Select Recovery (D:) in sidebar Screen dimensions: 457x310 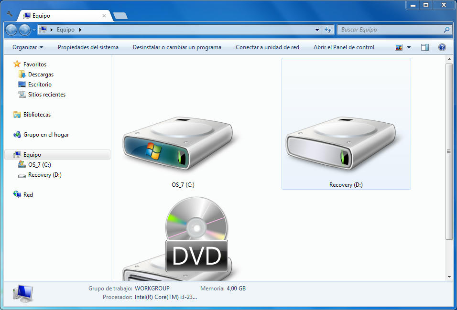tap(44, 175)
